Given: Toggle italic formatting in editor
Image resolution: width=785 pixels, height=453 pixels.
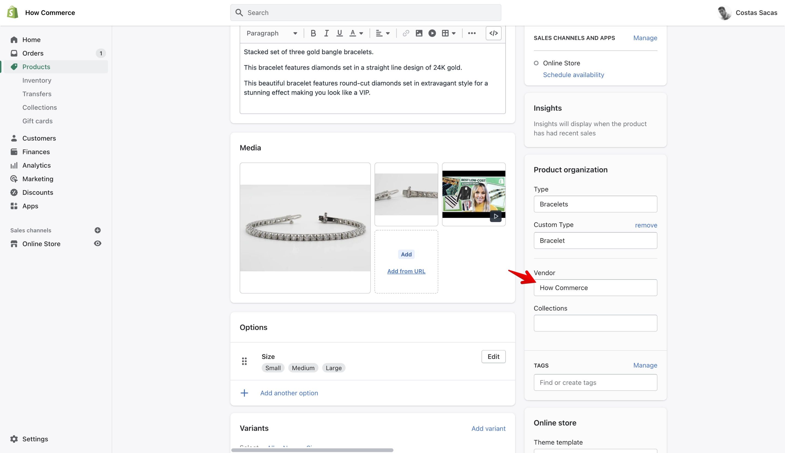Looking at the screenshot, I should click(326, 33).
